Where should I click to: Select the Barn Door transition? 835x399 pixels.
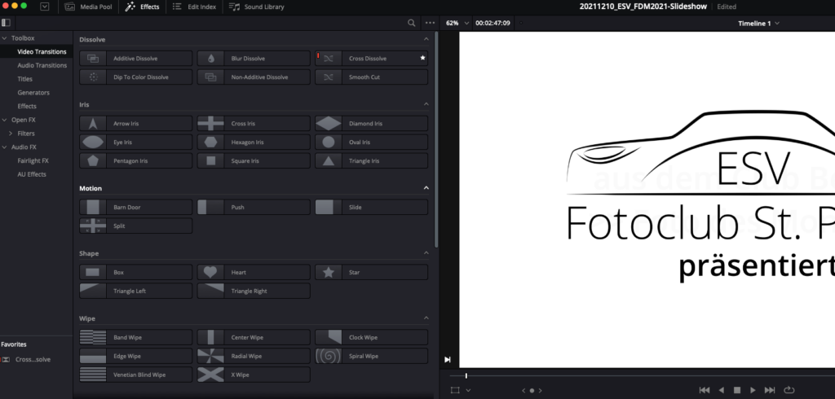click(x=136, y=207)
